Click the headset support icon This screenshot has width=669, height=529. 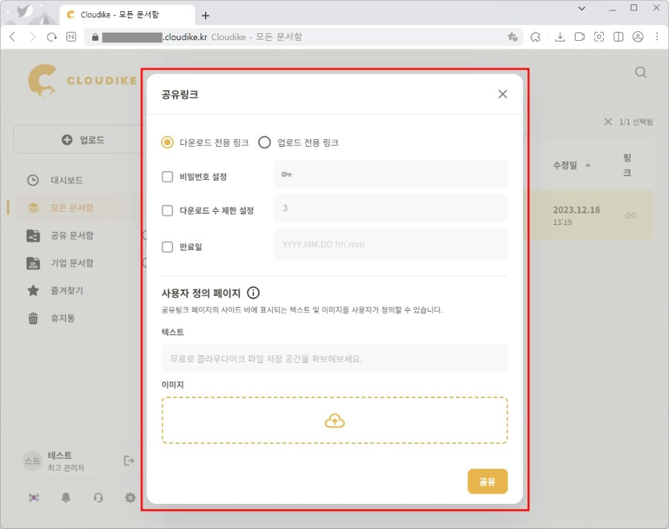[x=98, y=497]
